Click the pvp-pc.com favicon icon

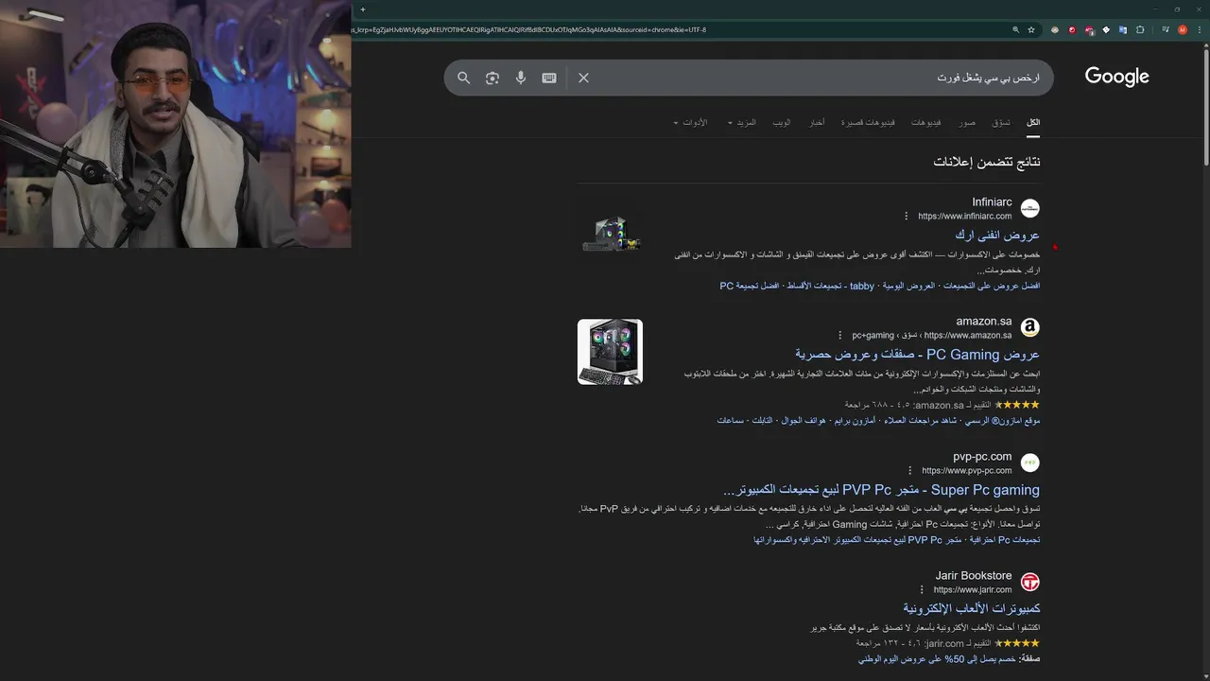point(1030,463)
